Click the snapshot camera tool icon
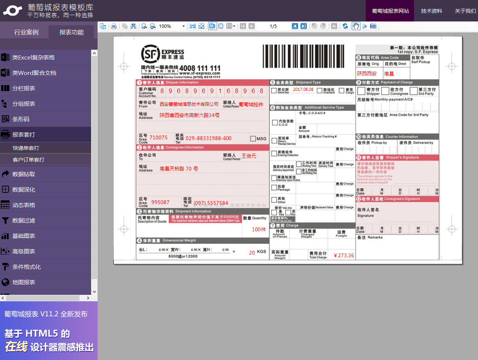The image size is (478, 360). tap(373, 26)
